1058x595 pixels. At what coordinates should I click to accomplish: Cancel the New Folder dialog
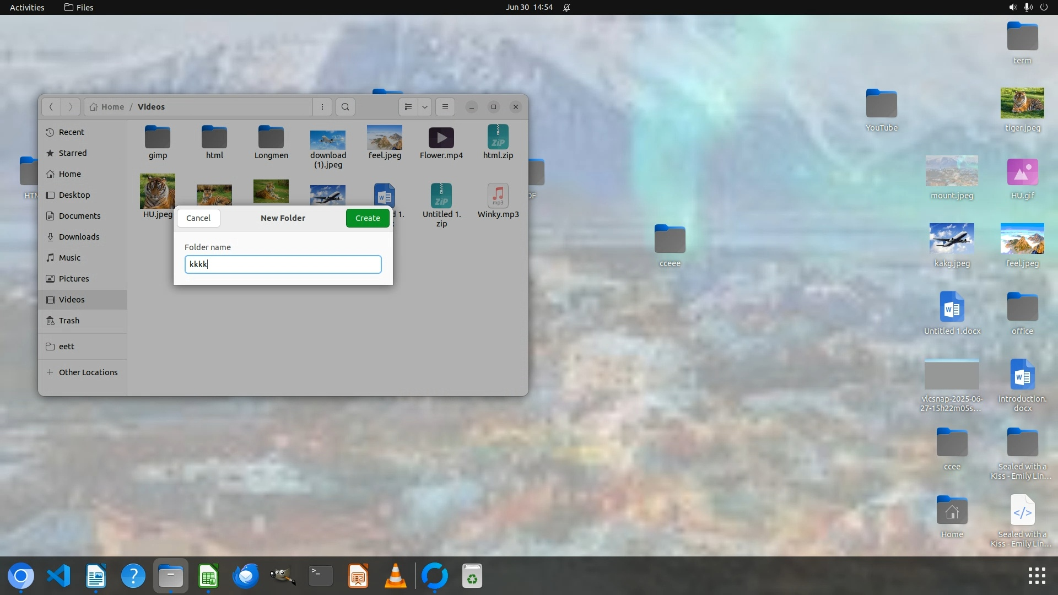[198, 218]
